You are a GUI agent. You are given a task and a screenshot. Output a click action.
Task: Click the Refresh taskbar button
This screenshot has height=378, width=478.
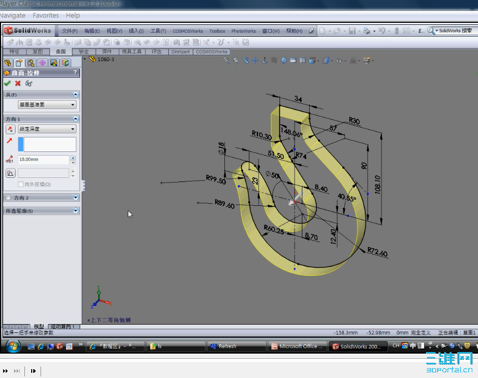[236, 346]
